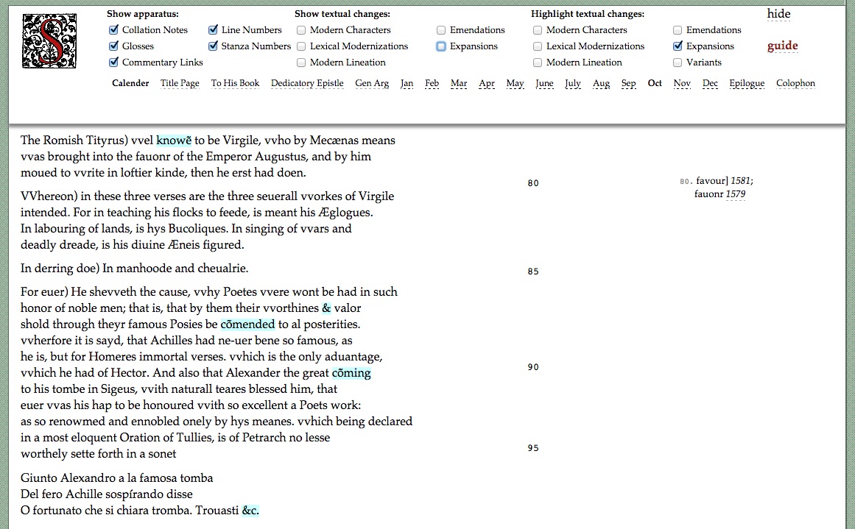Toggle the Stanza Numbers checkbox

pyautogui.click(x=213, y=46)
